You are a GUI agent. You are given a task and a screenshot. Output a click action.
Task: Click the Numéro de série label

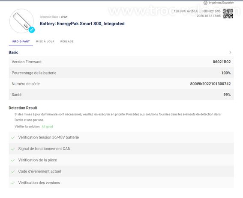point(26,84)
